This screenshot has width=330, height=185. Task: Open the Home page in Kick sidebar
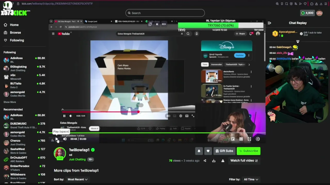11,25
